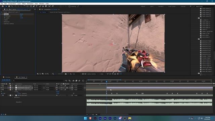
Task: Expand the Amount property in Effect Controls
Action: pos(3,16)
